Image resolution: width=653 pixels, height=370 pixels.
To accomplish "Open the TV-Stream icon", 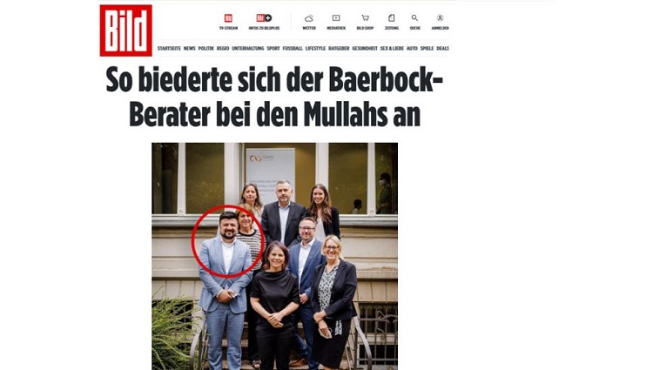I will (228, 18).
